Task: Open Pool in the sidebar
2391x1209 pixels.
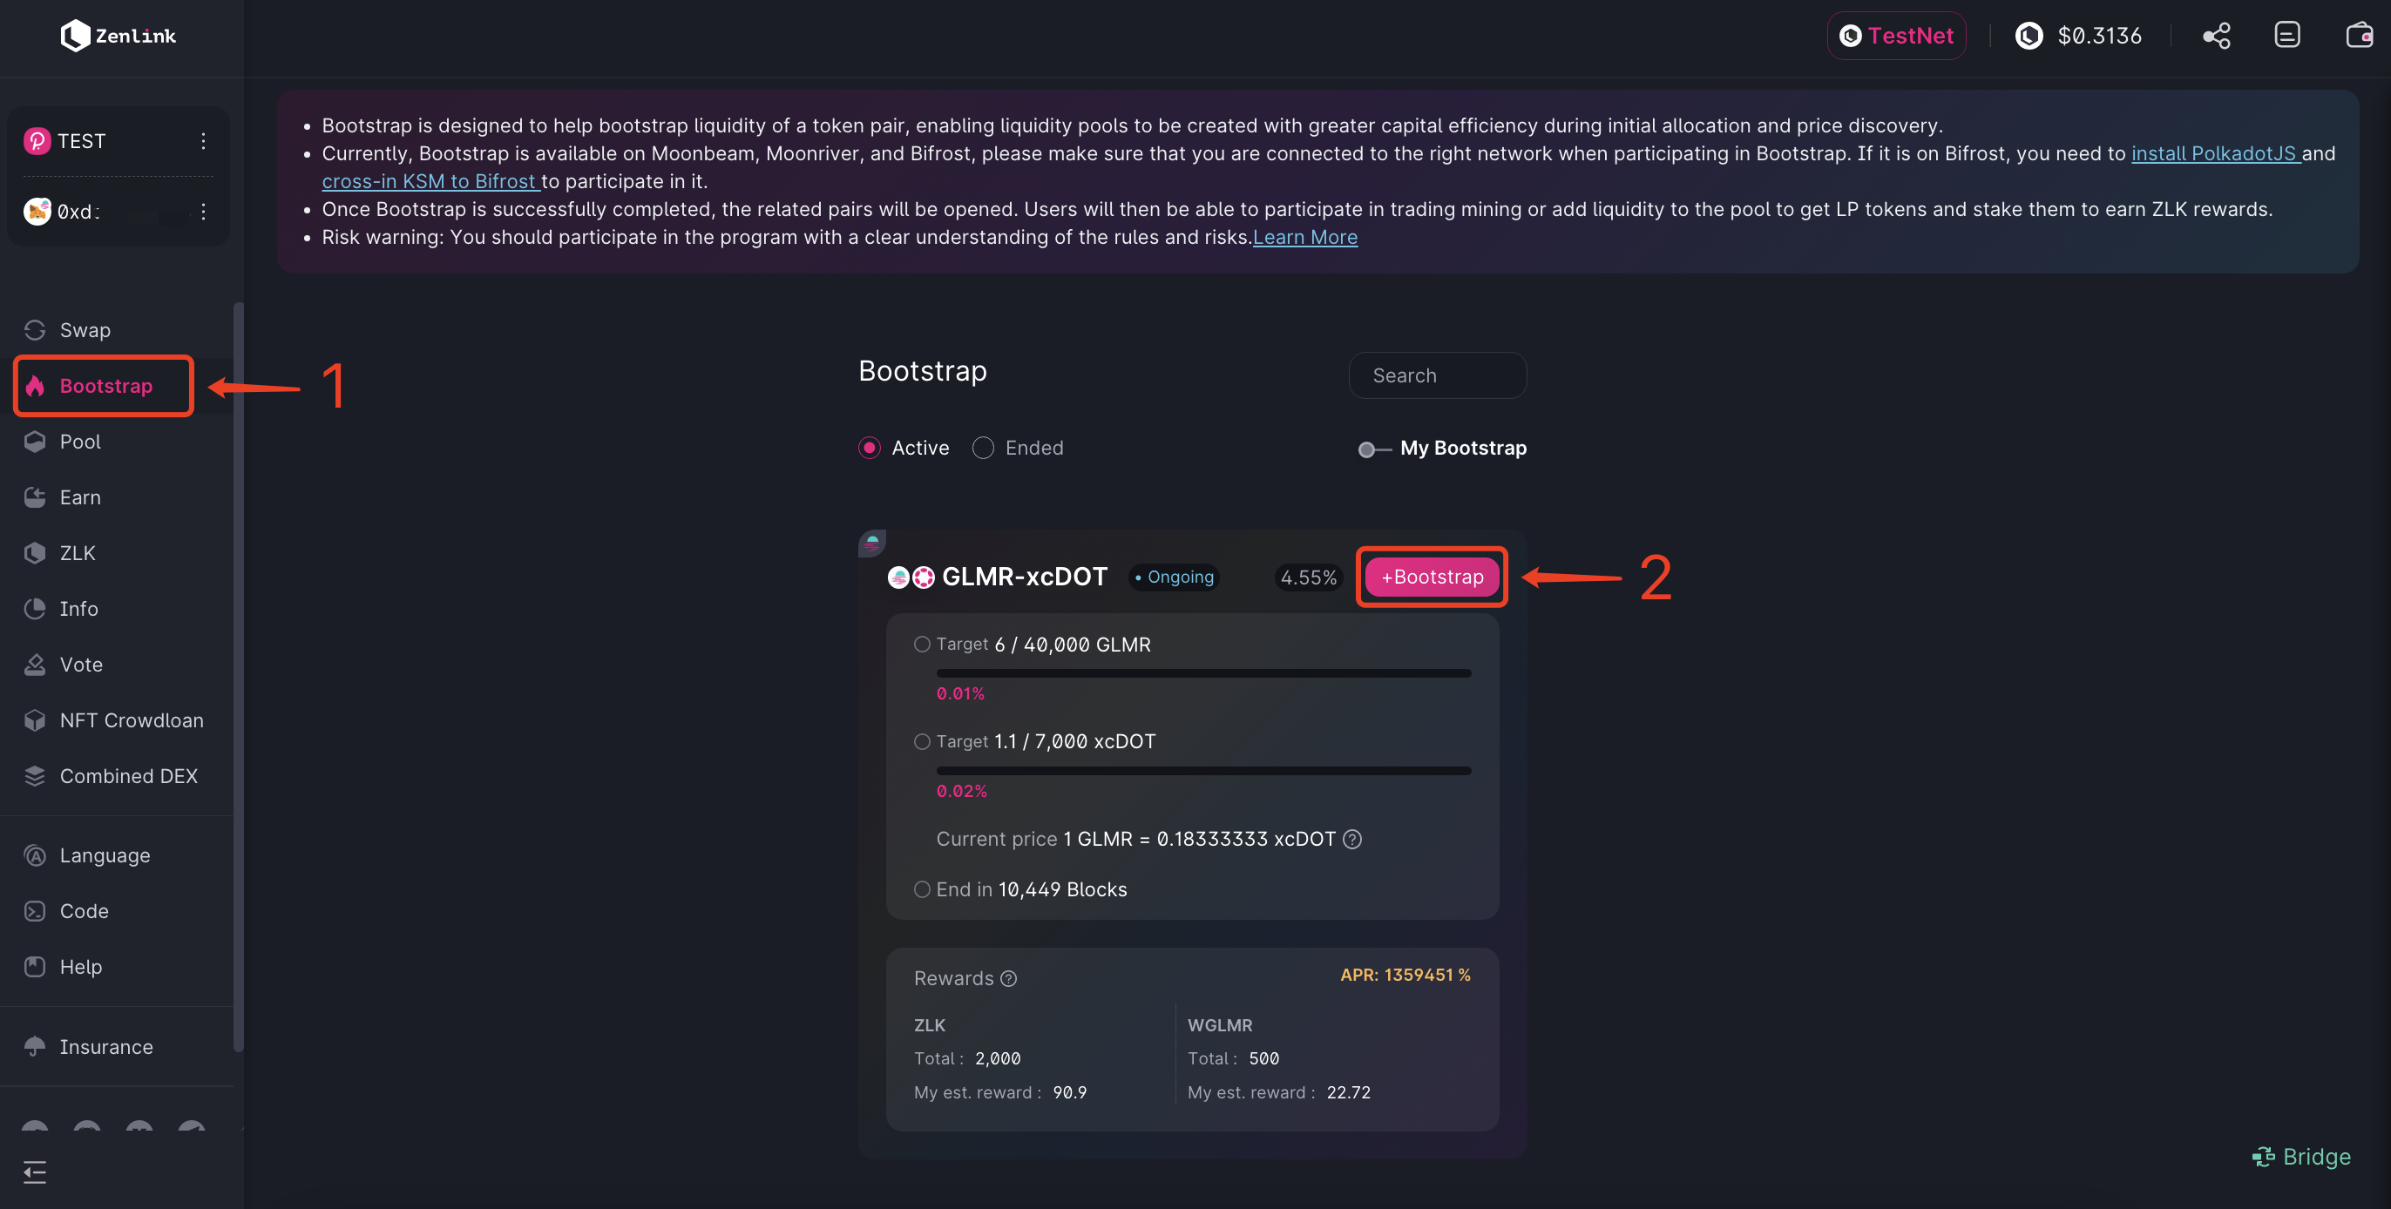Action: click(x=80, y=441)
